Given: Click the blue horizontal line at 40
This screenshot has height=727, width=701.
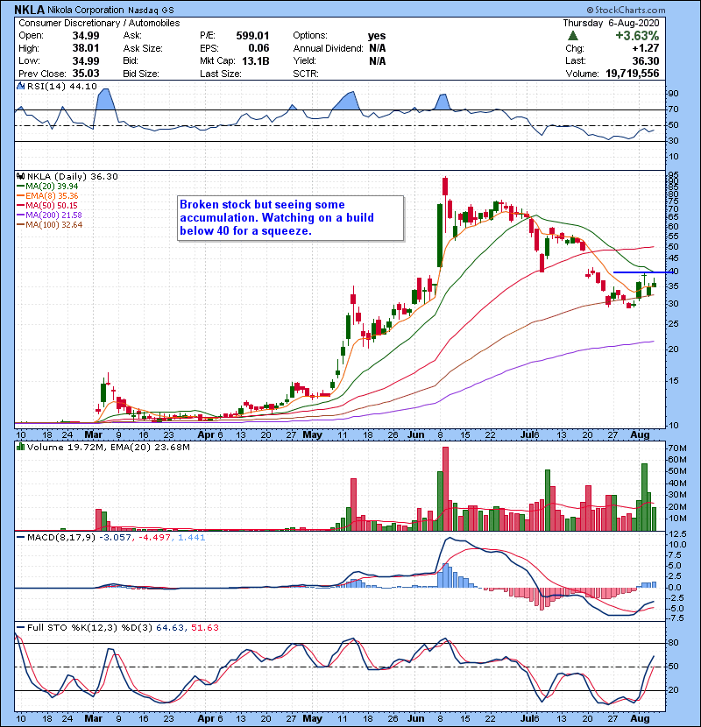Looking at the screenshot, I should (643, 272).
